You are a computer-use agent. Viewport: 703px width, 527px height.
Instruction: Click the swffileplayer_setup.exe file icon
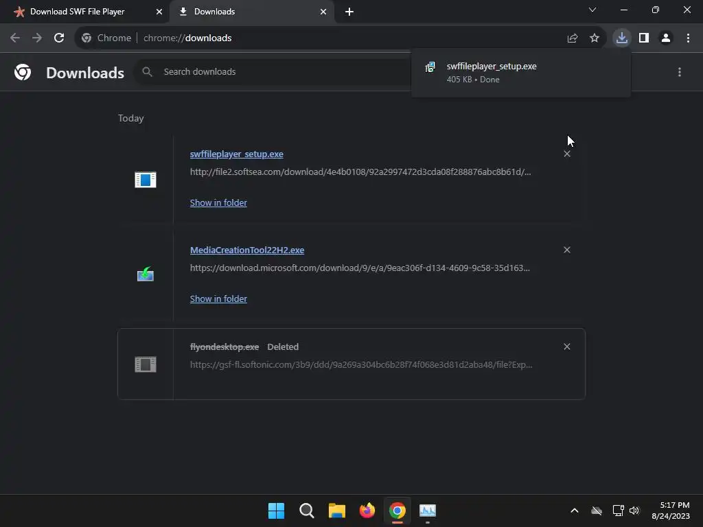tap(146, 180)
